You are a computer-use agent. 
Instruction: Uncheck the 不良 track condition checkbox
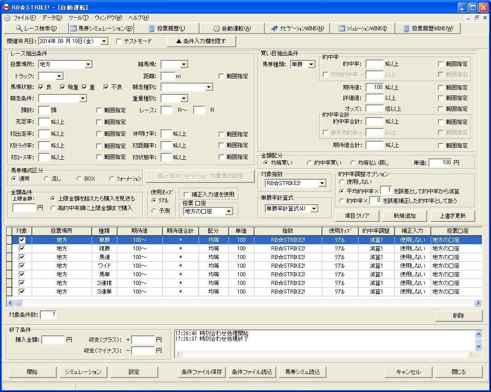pyautogui.click(x=106, y=87)
